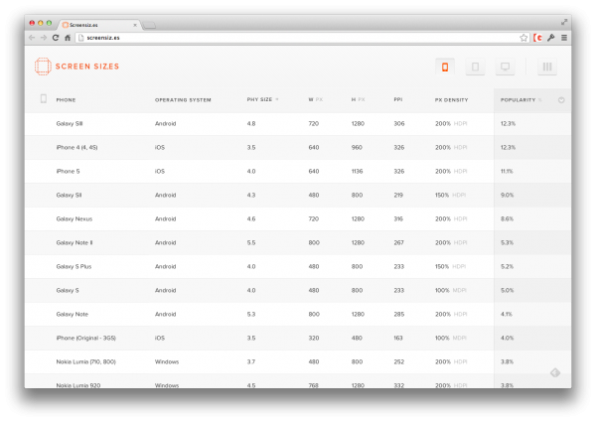Open the Chrome hamburger menu
596x422 pixels.
[564, 38]
